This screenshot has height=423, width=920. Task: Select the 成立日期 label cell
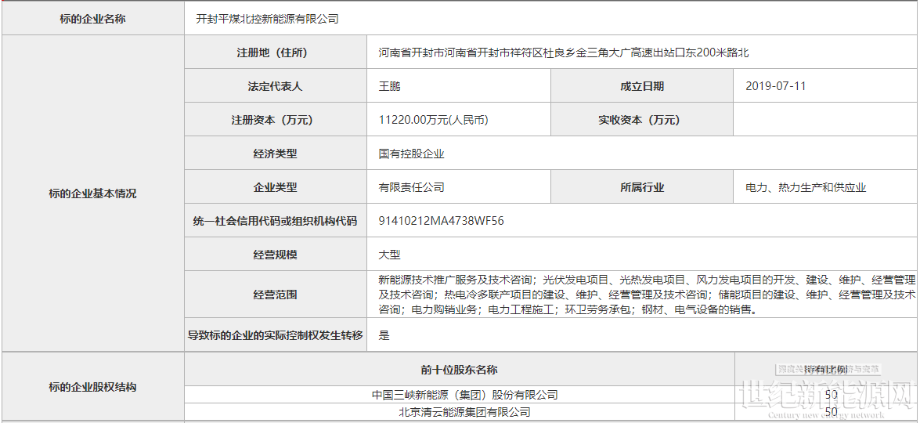(x=642, y=86)
